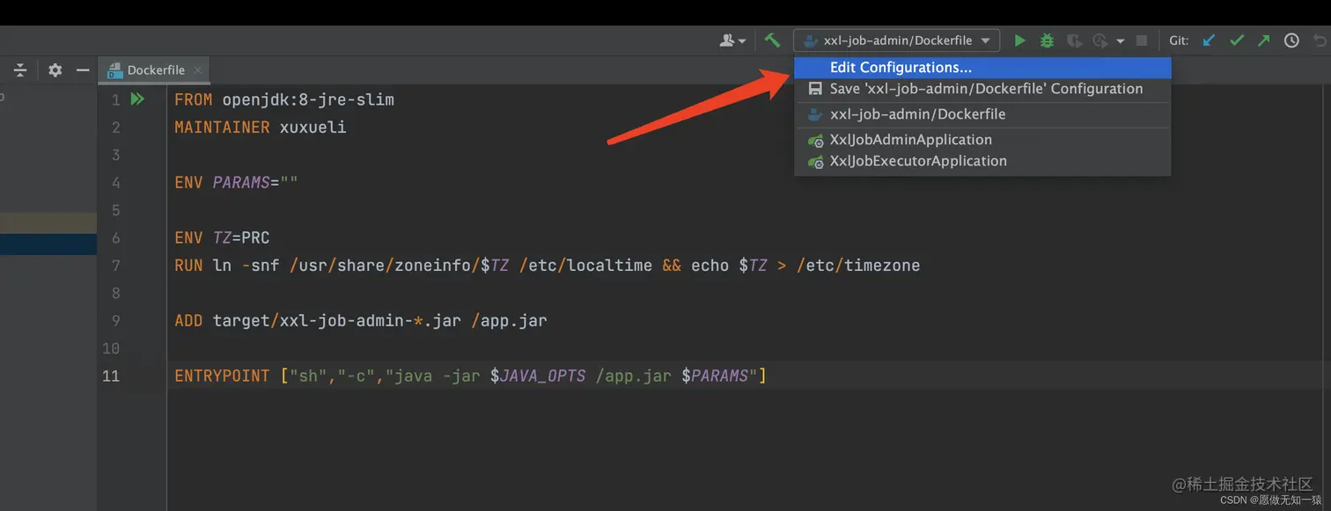Image resolution: width=1331 pixels, height=511 pixels.
Task: Click '/etc/timezone' on line 7
Action: (858, 265)
